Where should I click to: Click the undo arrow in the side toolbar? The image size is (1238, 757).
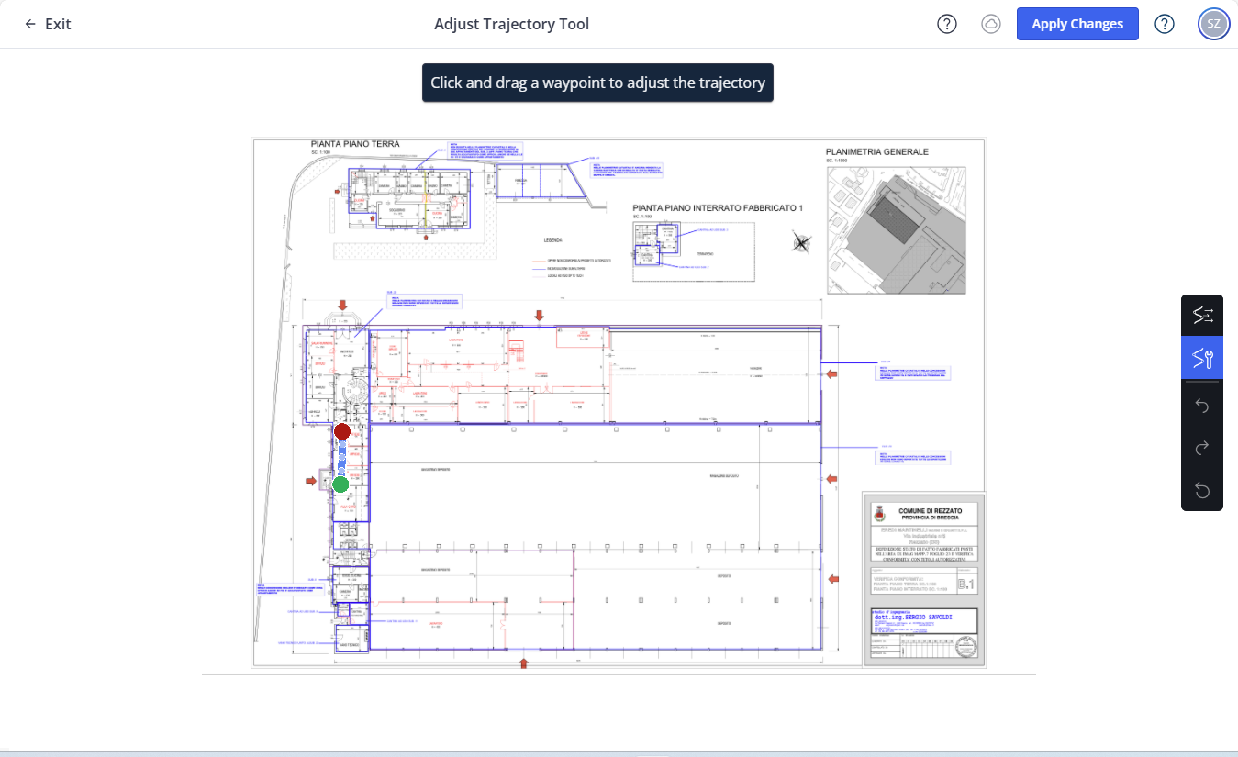(1201, 406)
